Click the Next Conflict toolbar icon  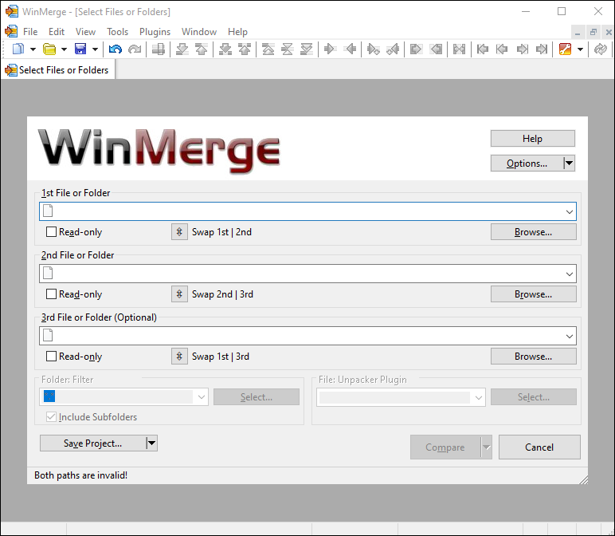(x=225, y=49)
